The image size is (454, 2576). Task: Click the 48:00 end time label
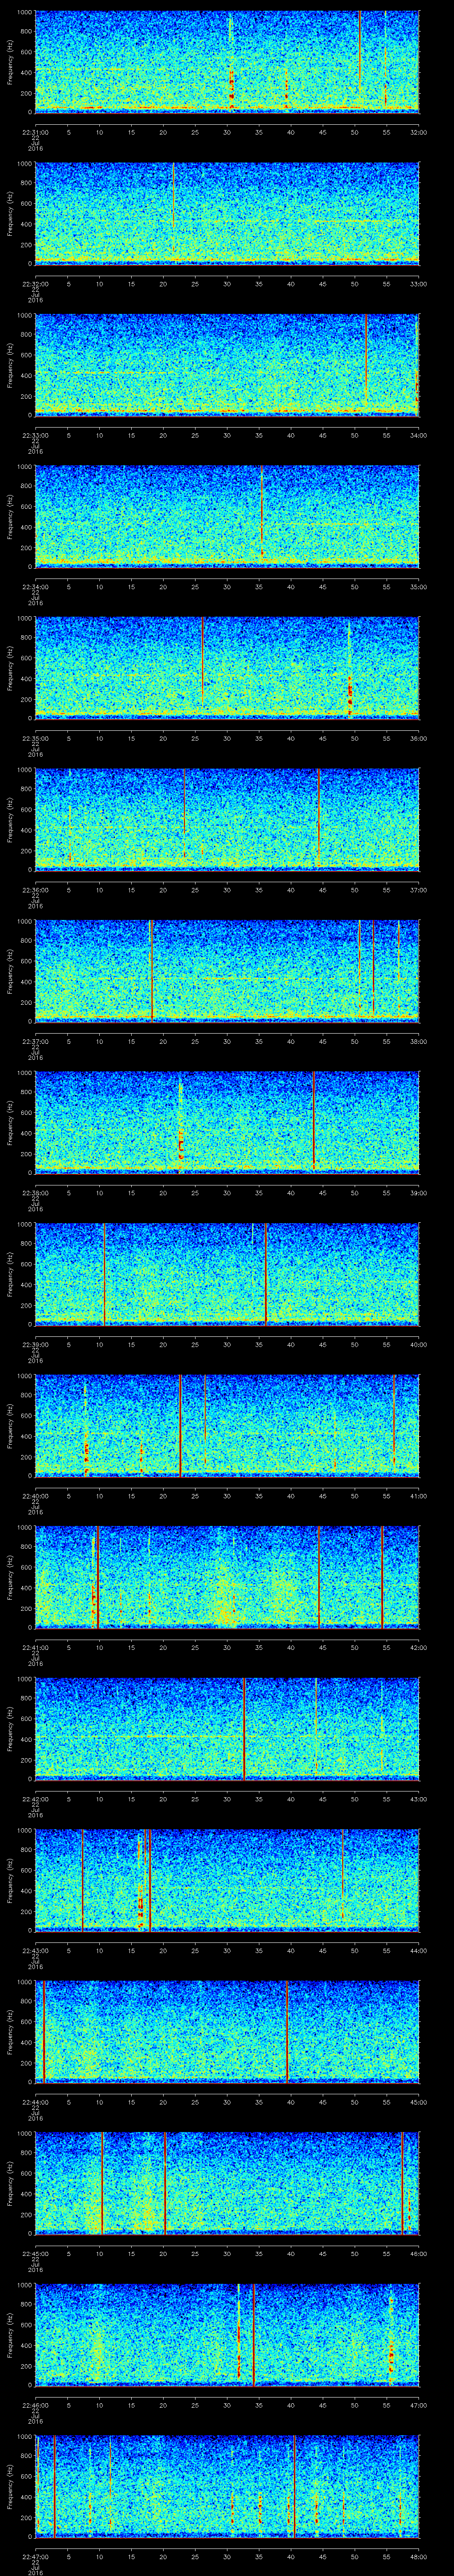pos(418,2556)
